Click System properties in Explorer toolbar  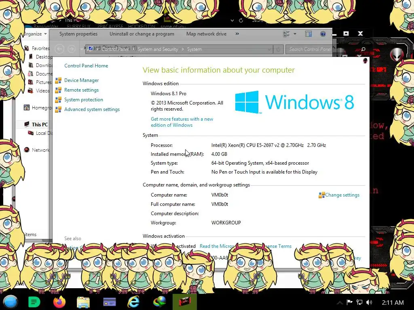[x=78, y=34]
